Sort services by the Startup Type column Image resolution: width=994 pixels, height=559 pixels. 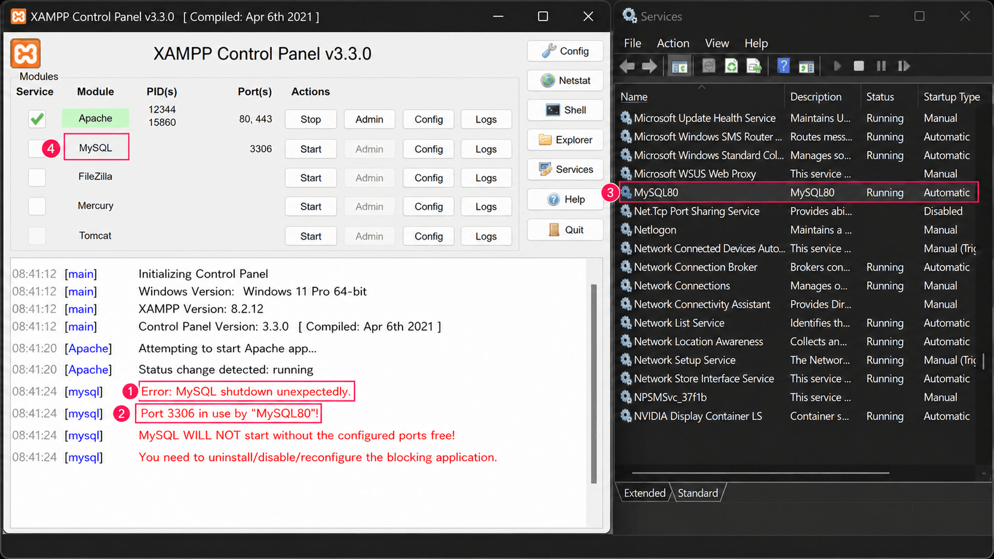(x=952, y=97)
